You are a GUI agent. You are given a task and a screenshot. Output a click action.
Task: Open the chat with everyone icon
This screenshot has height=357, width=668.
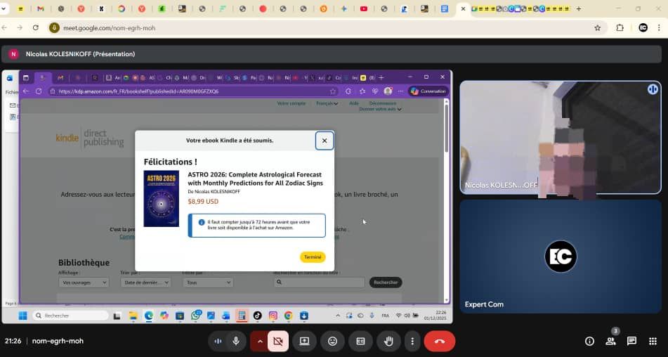[631, 341]
